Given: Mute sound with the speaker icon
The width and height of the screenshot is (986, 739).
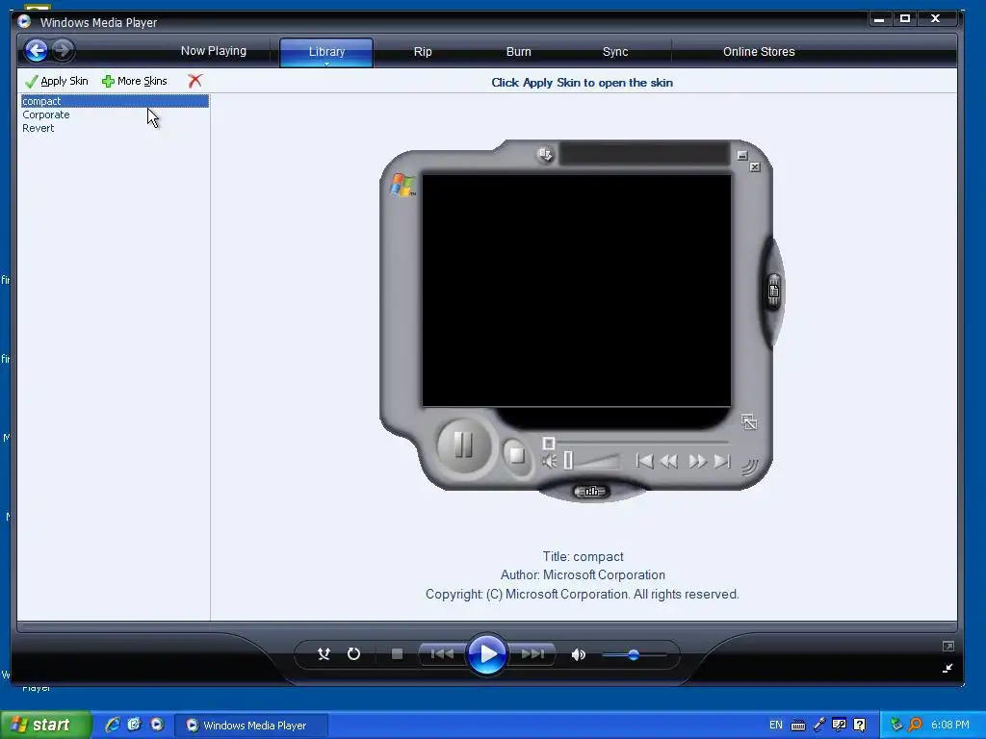Looking at the screenshot, I should (x=578, y=654).
